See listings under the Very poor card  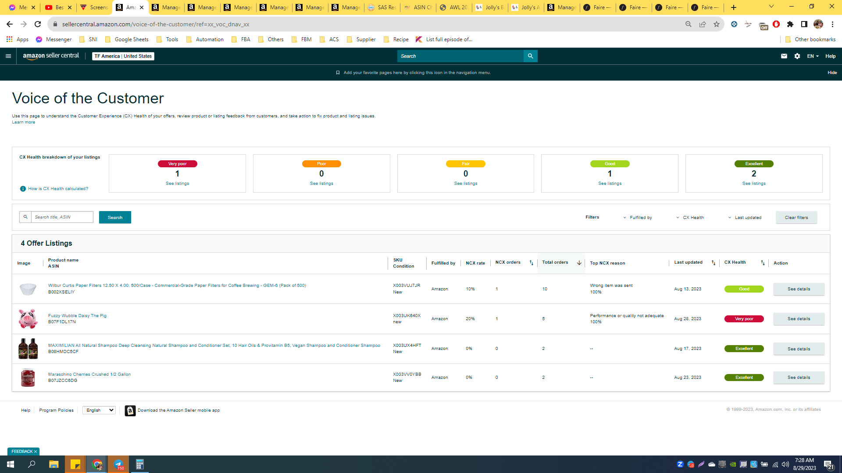tap(177, 184)
